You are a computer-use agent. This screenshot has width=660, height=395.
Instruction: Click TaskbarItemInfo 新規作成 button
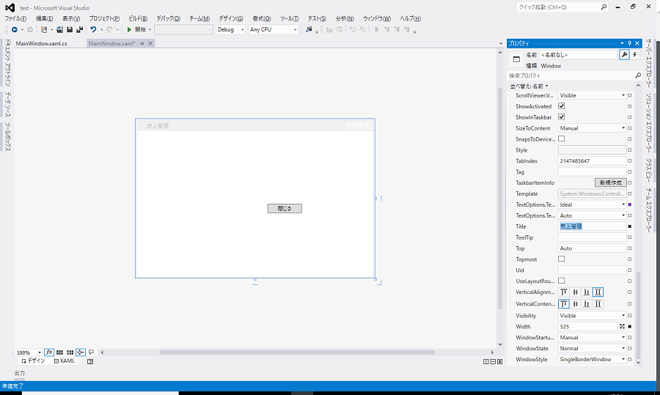(x=610, y=182)
